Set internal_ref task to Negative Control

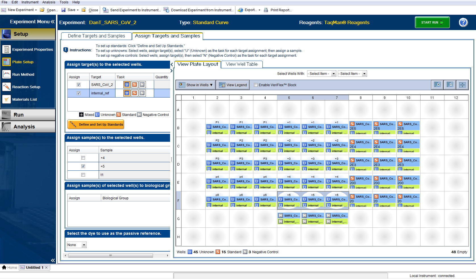(x=142, y=93)
